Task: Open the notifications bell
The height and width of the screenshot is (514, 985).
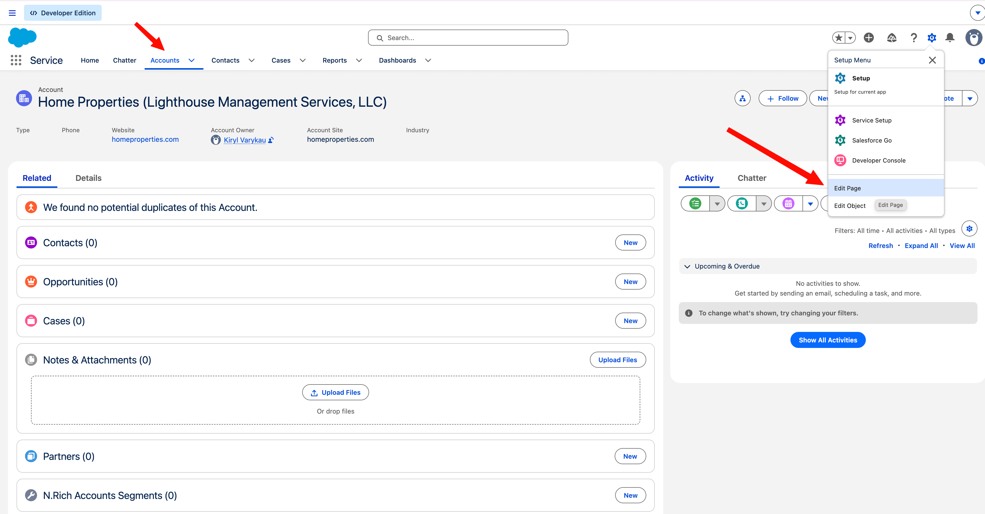Action: click(x=950, y=38)
